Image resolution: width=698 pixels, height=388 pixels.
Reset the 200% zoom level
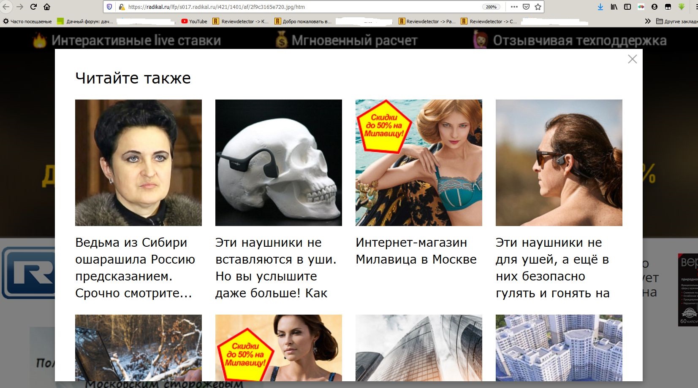[491, 7]
